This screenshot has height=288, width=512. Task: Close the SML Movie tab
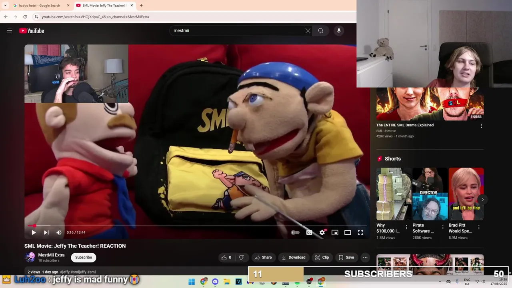click(132, 6)
